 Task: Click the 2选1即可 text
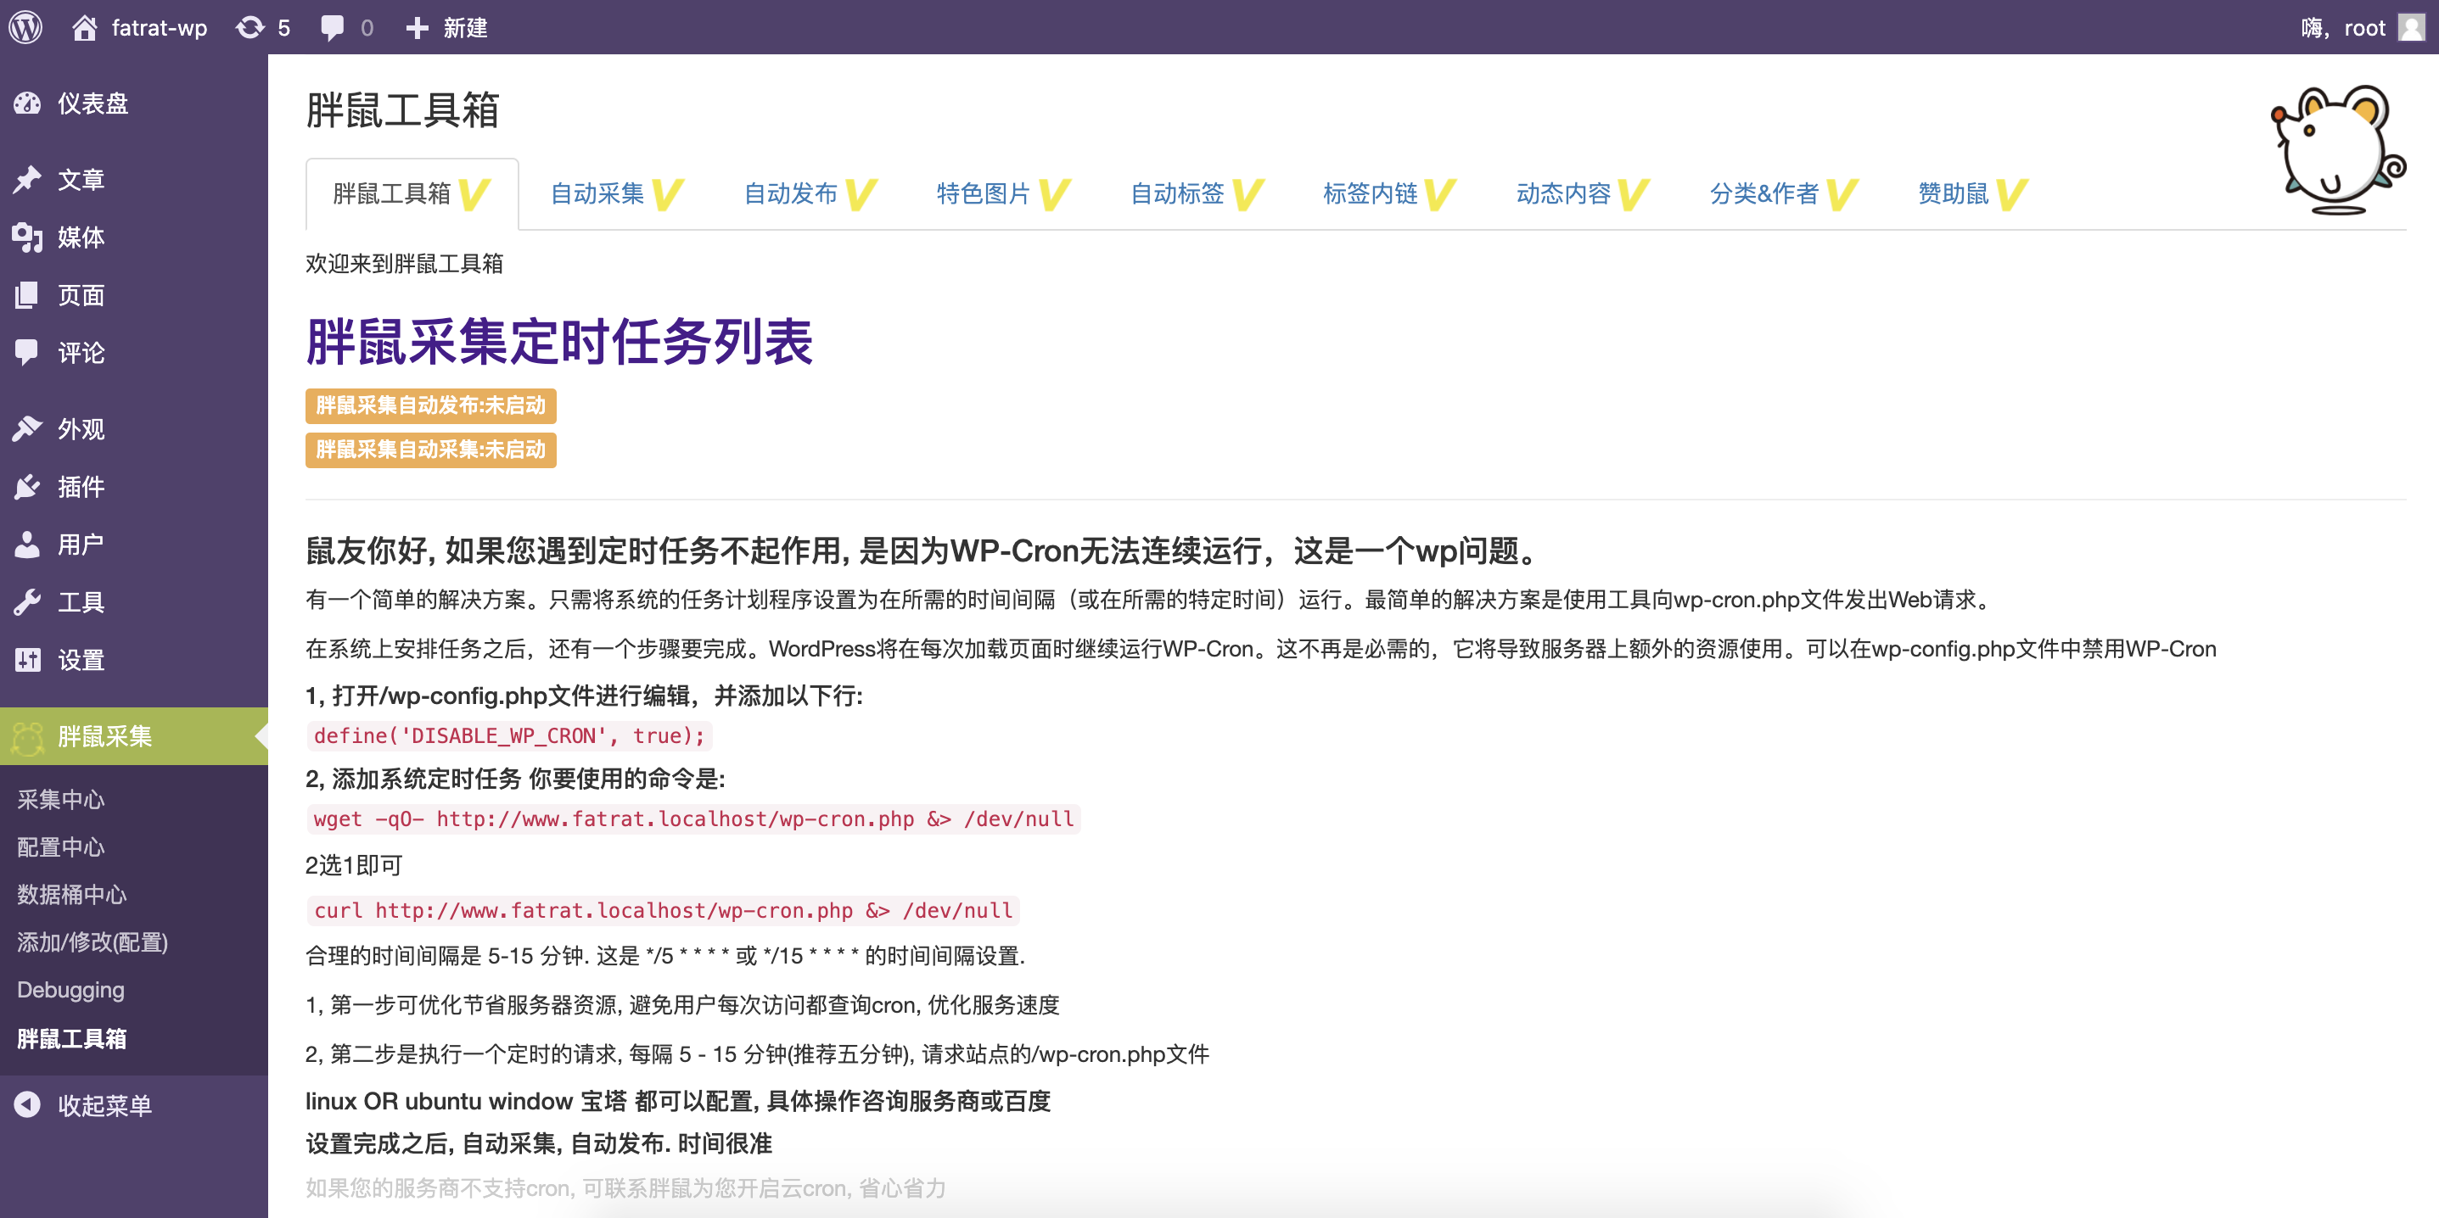354,865
